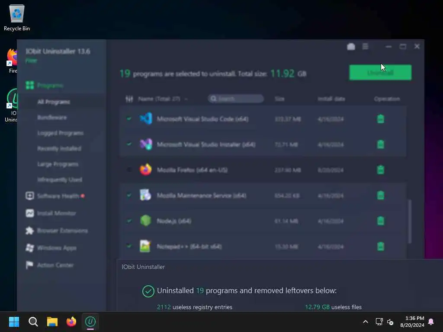This screenshot has width=443, height=332.
Task: Click the filter sliders icon beside Name
Action: coord(129,99)
